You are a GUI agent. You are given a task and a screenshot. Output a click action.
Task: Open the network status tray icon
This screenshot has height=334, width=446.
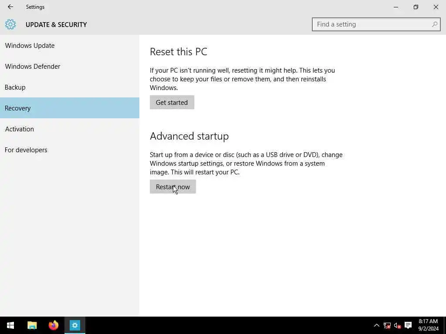tap(387, 325)
